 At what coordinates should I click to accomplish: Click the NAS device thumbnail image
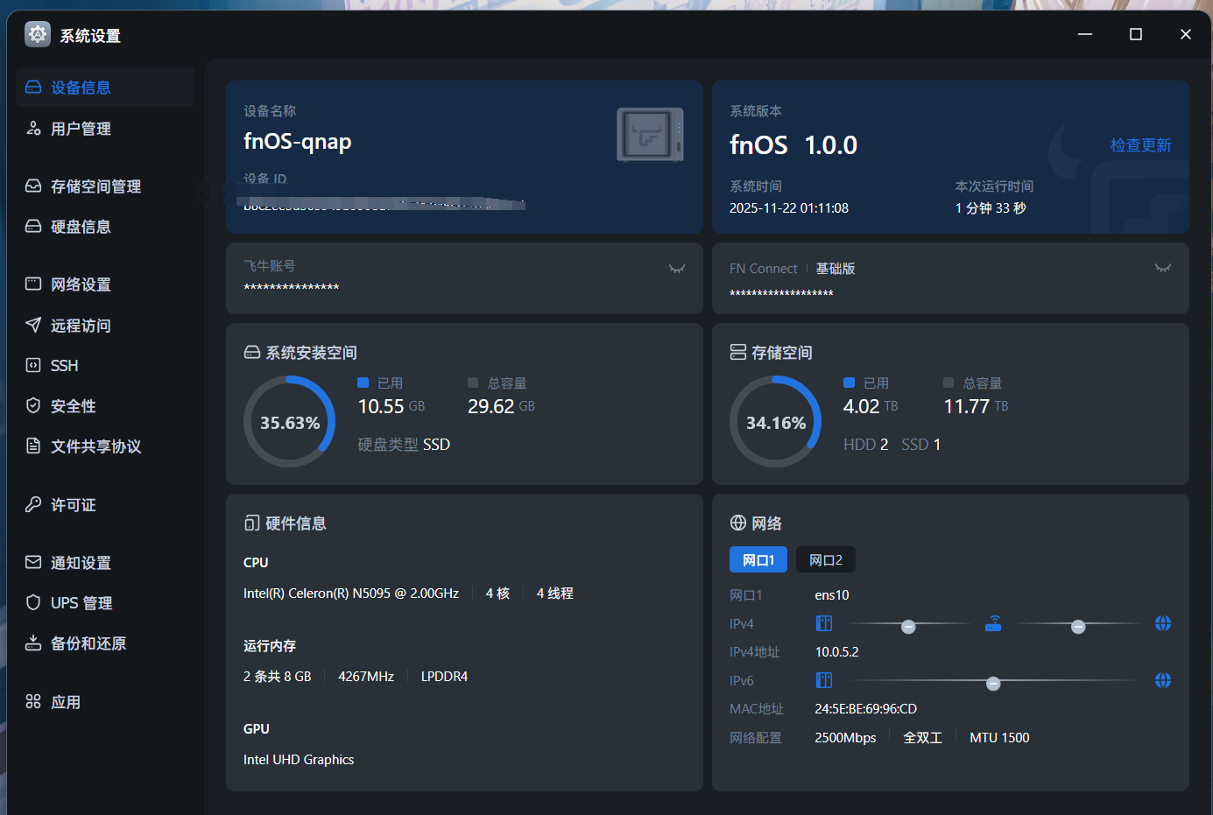(x=650, y=135)
